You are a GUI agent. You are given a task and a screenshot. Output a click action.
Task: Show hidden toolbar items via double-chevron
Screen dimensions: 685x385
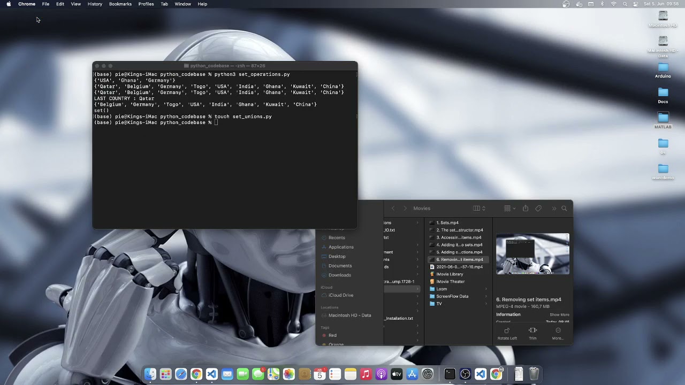554,209
